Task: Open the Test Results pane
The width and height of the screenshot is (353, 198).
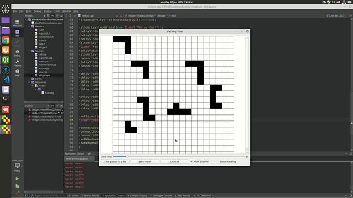Action: (182, 196)
